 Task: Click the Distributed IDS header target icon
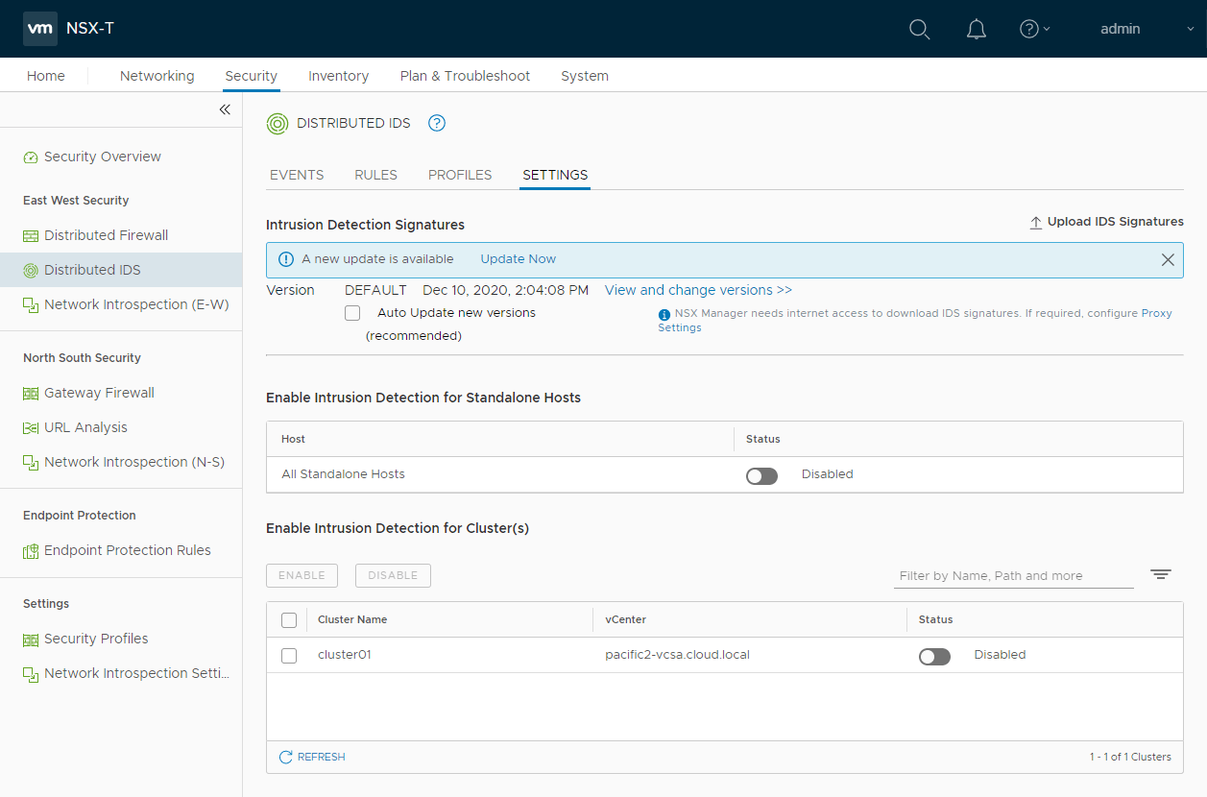278,124
